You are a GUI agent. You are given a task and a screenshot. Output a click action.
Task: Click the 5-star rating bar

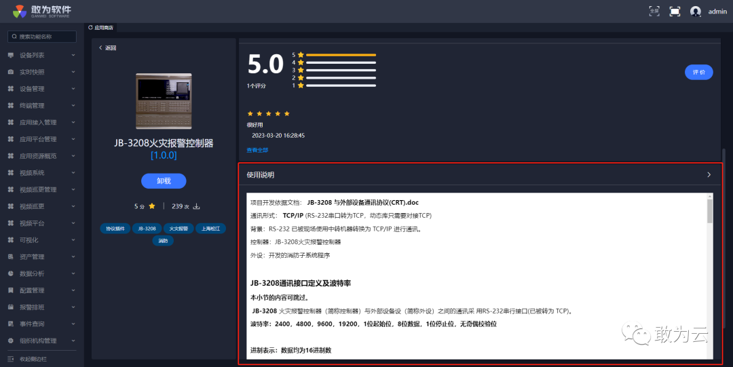tap(341, 55)
